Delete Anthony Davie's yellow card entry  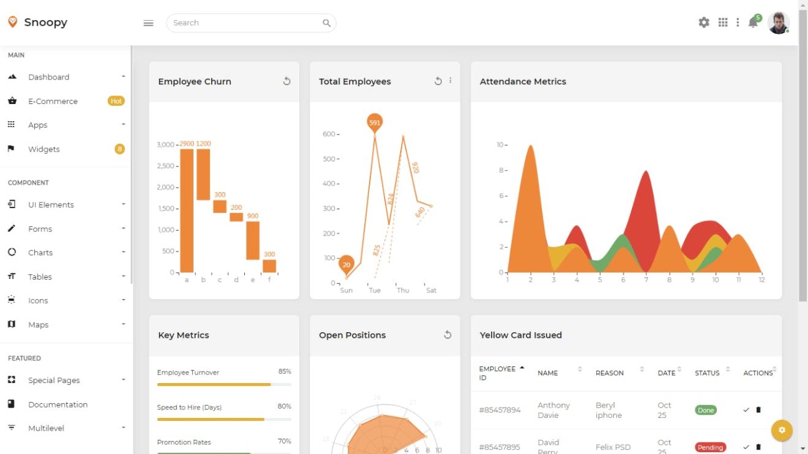pyautogui.click(x=758, y=409)
